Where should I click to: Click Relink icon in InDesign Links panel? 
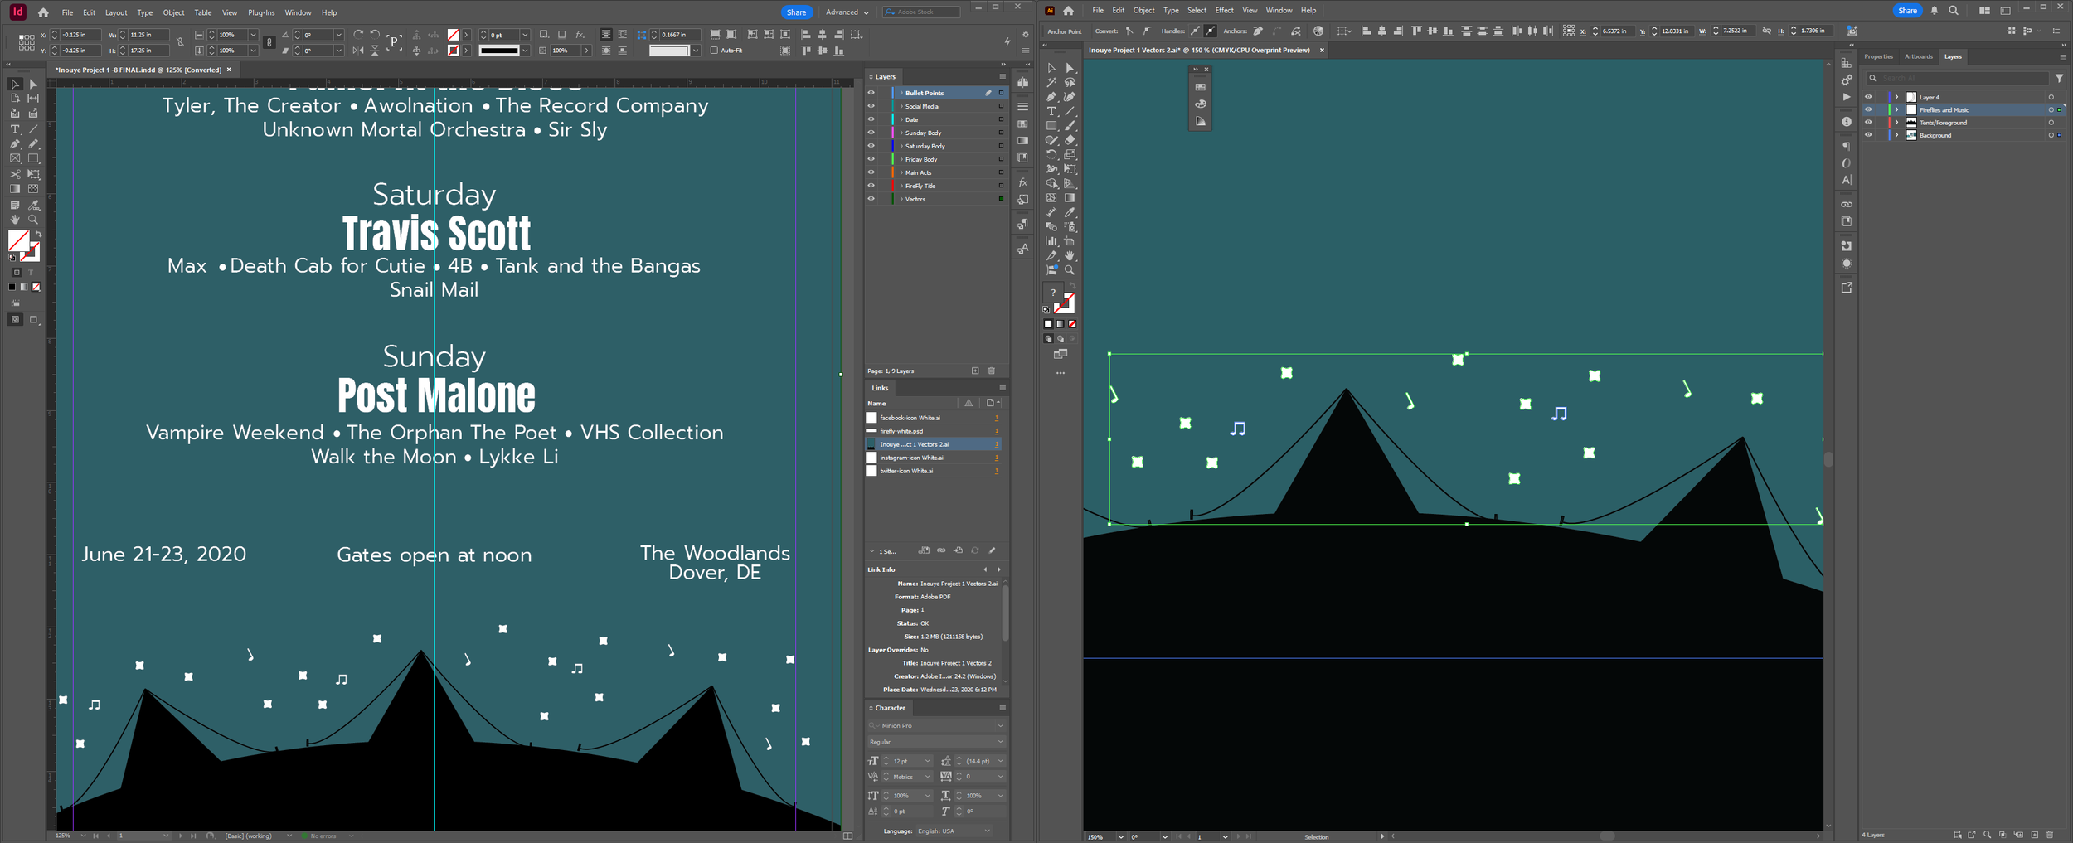coord(941,550)
